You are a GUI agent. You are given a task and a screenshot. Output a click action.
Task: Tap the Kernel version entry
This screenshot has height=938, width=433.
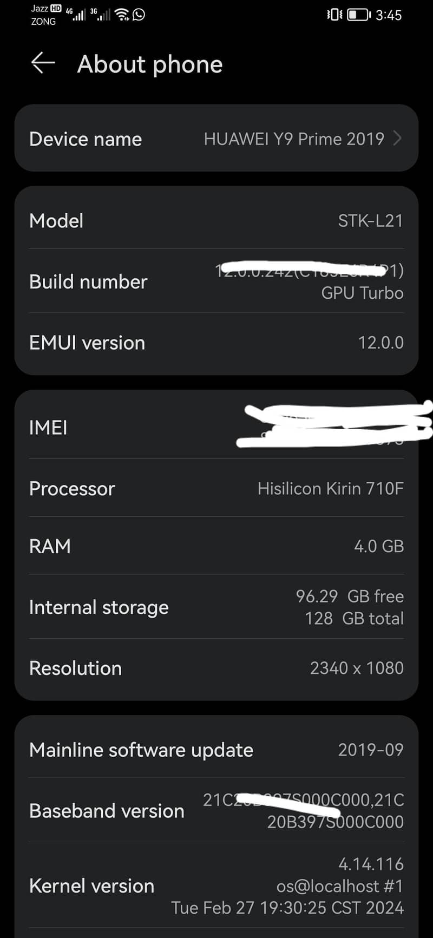click(x=216, y=885)
